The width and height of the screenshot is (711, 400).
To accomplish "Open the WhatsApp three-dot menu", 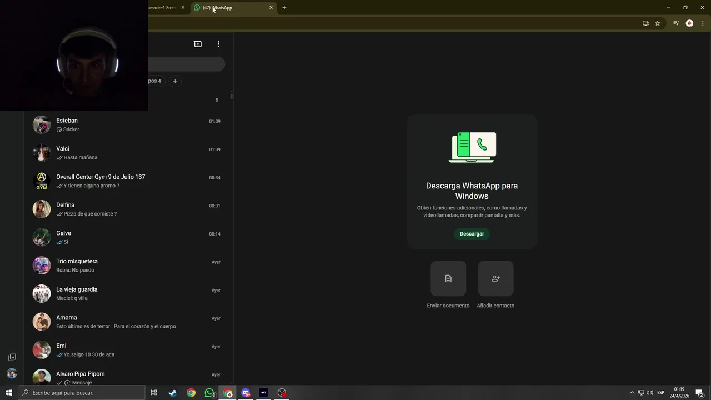I will (218, 44).
